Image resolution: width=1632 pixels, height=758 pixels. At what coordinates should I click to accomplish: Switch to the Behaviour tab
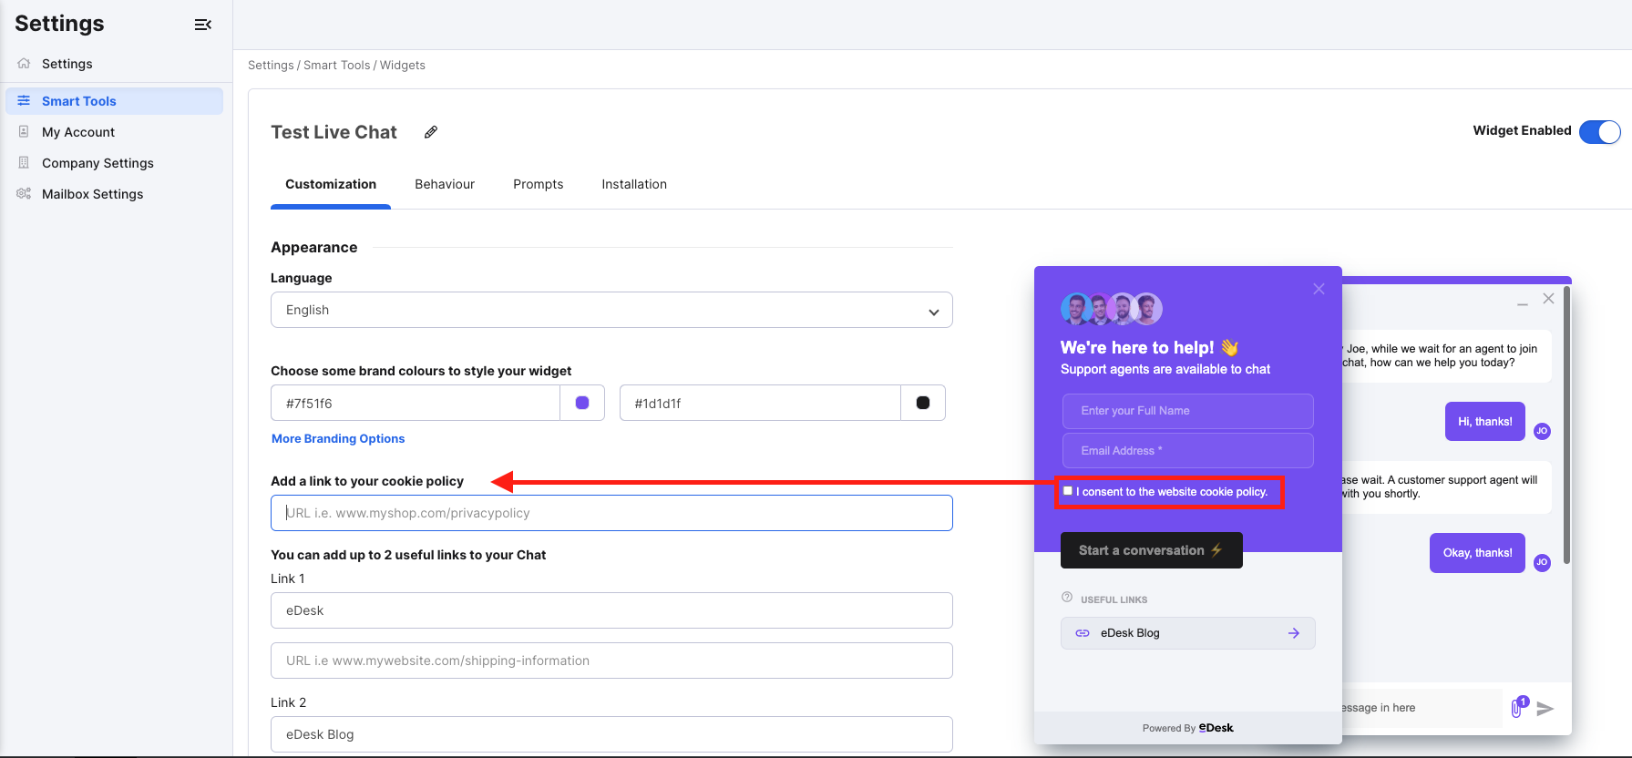point(445,184)
